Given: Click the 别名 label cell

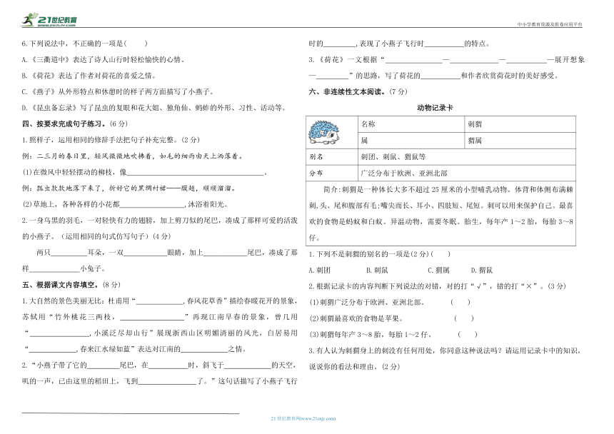Looking at the screenshot, I should 332,157.
